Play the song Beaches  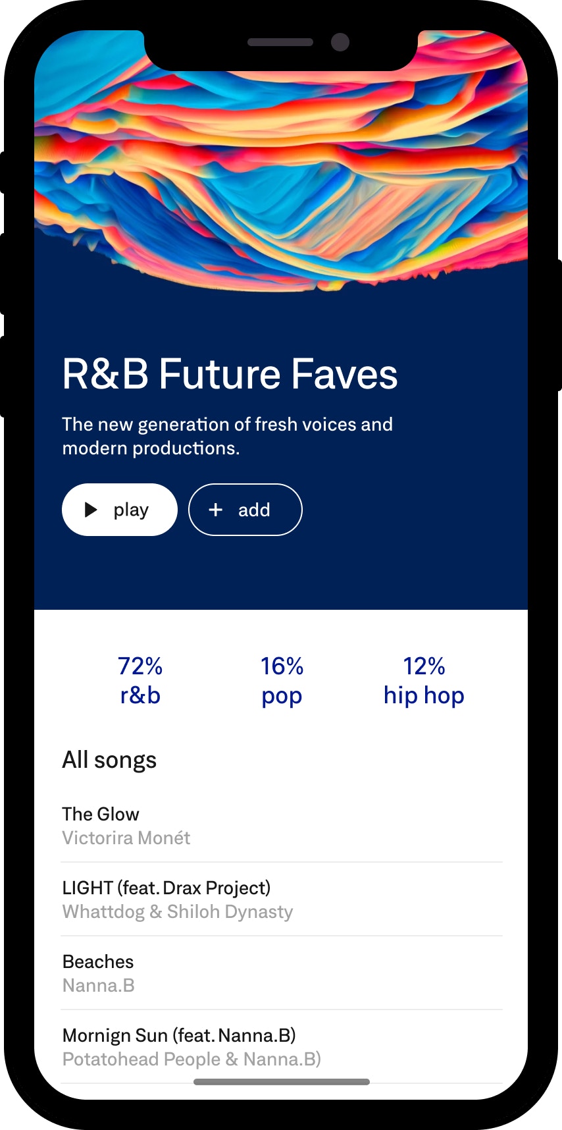pos(98,961)
